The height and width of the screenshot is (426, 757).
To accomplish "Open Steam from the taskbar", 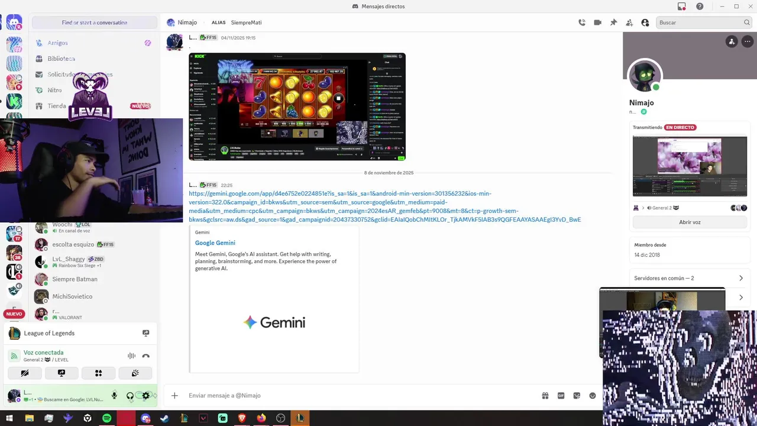I will coord(164,418).
